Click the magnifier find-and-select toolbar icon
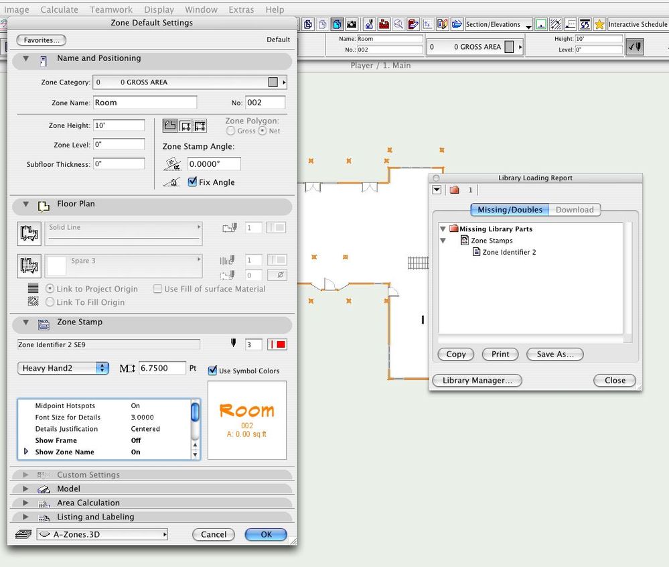 pyautogui.click(x=398, y=24)
